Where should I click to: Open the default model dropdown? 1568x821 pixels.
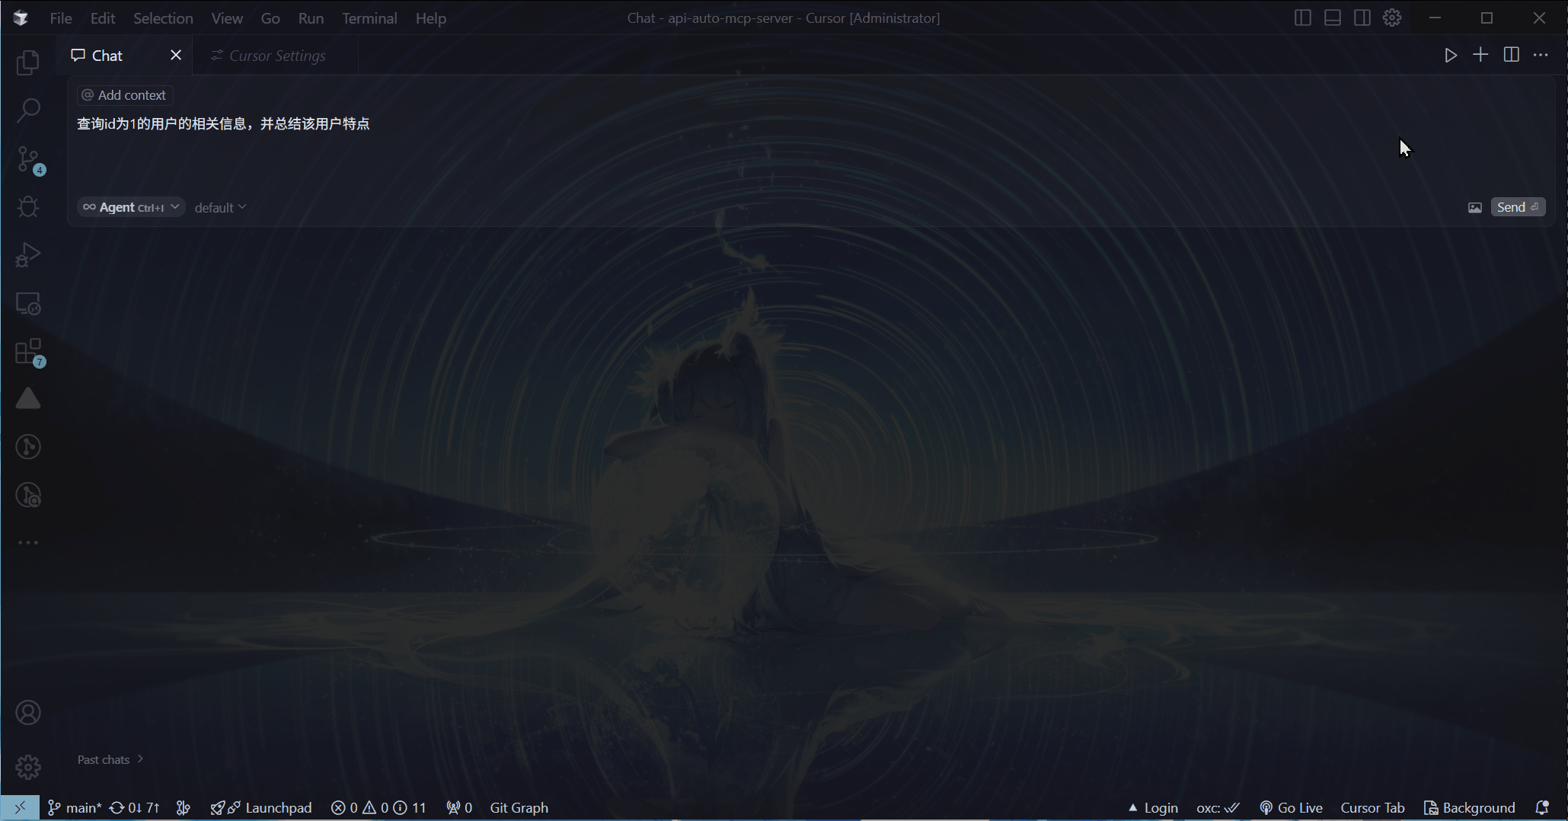coord(220,208)
